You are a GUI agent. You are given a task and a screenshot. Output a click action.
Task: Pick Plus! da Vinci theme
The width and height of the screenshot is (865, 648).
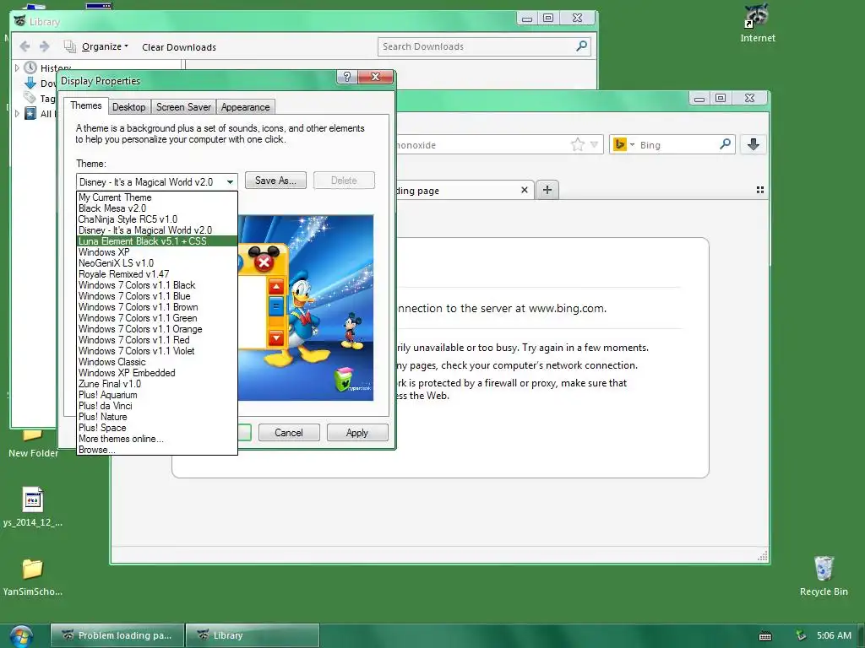(156, 406)
